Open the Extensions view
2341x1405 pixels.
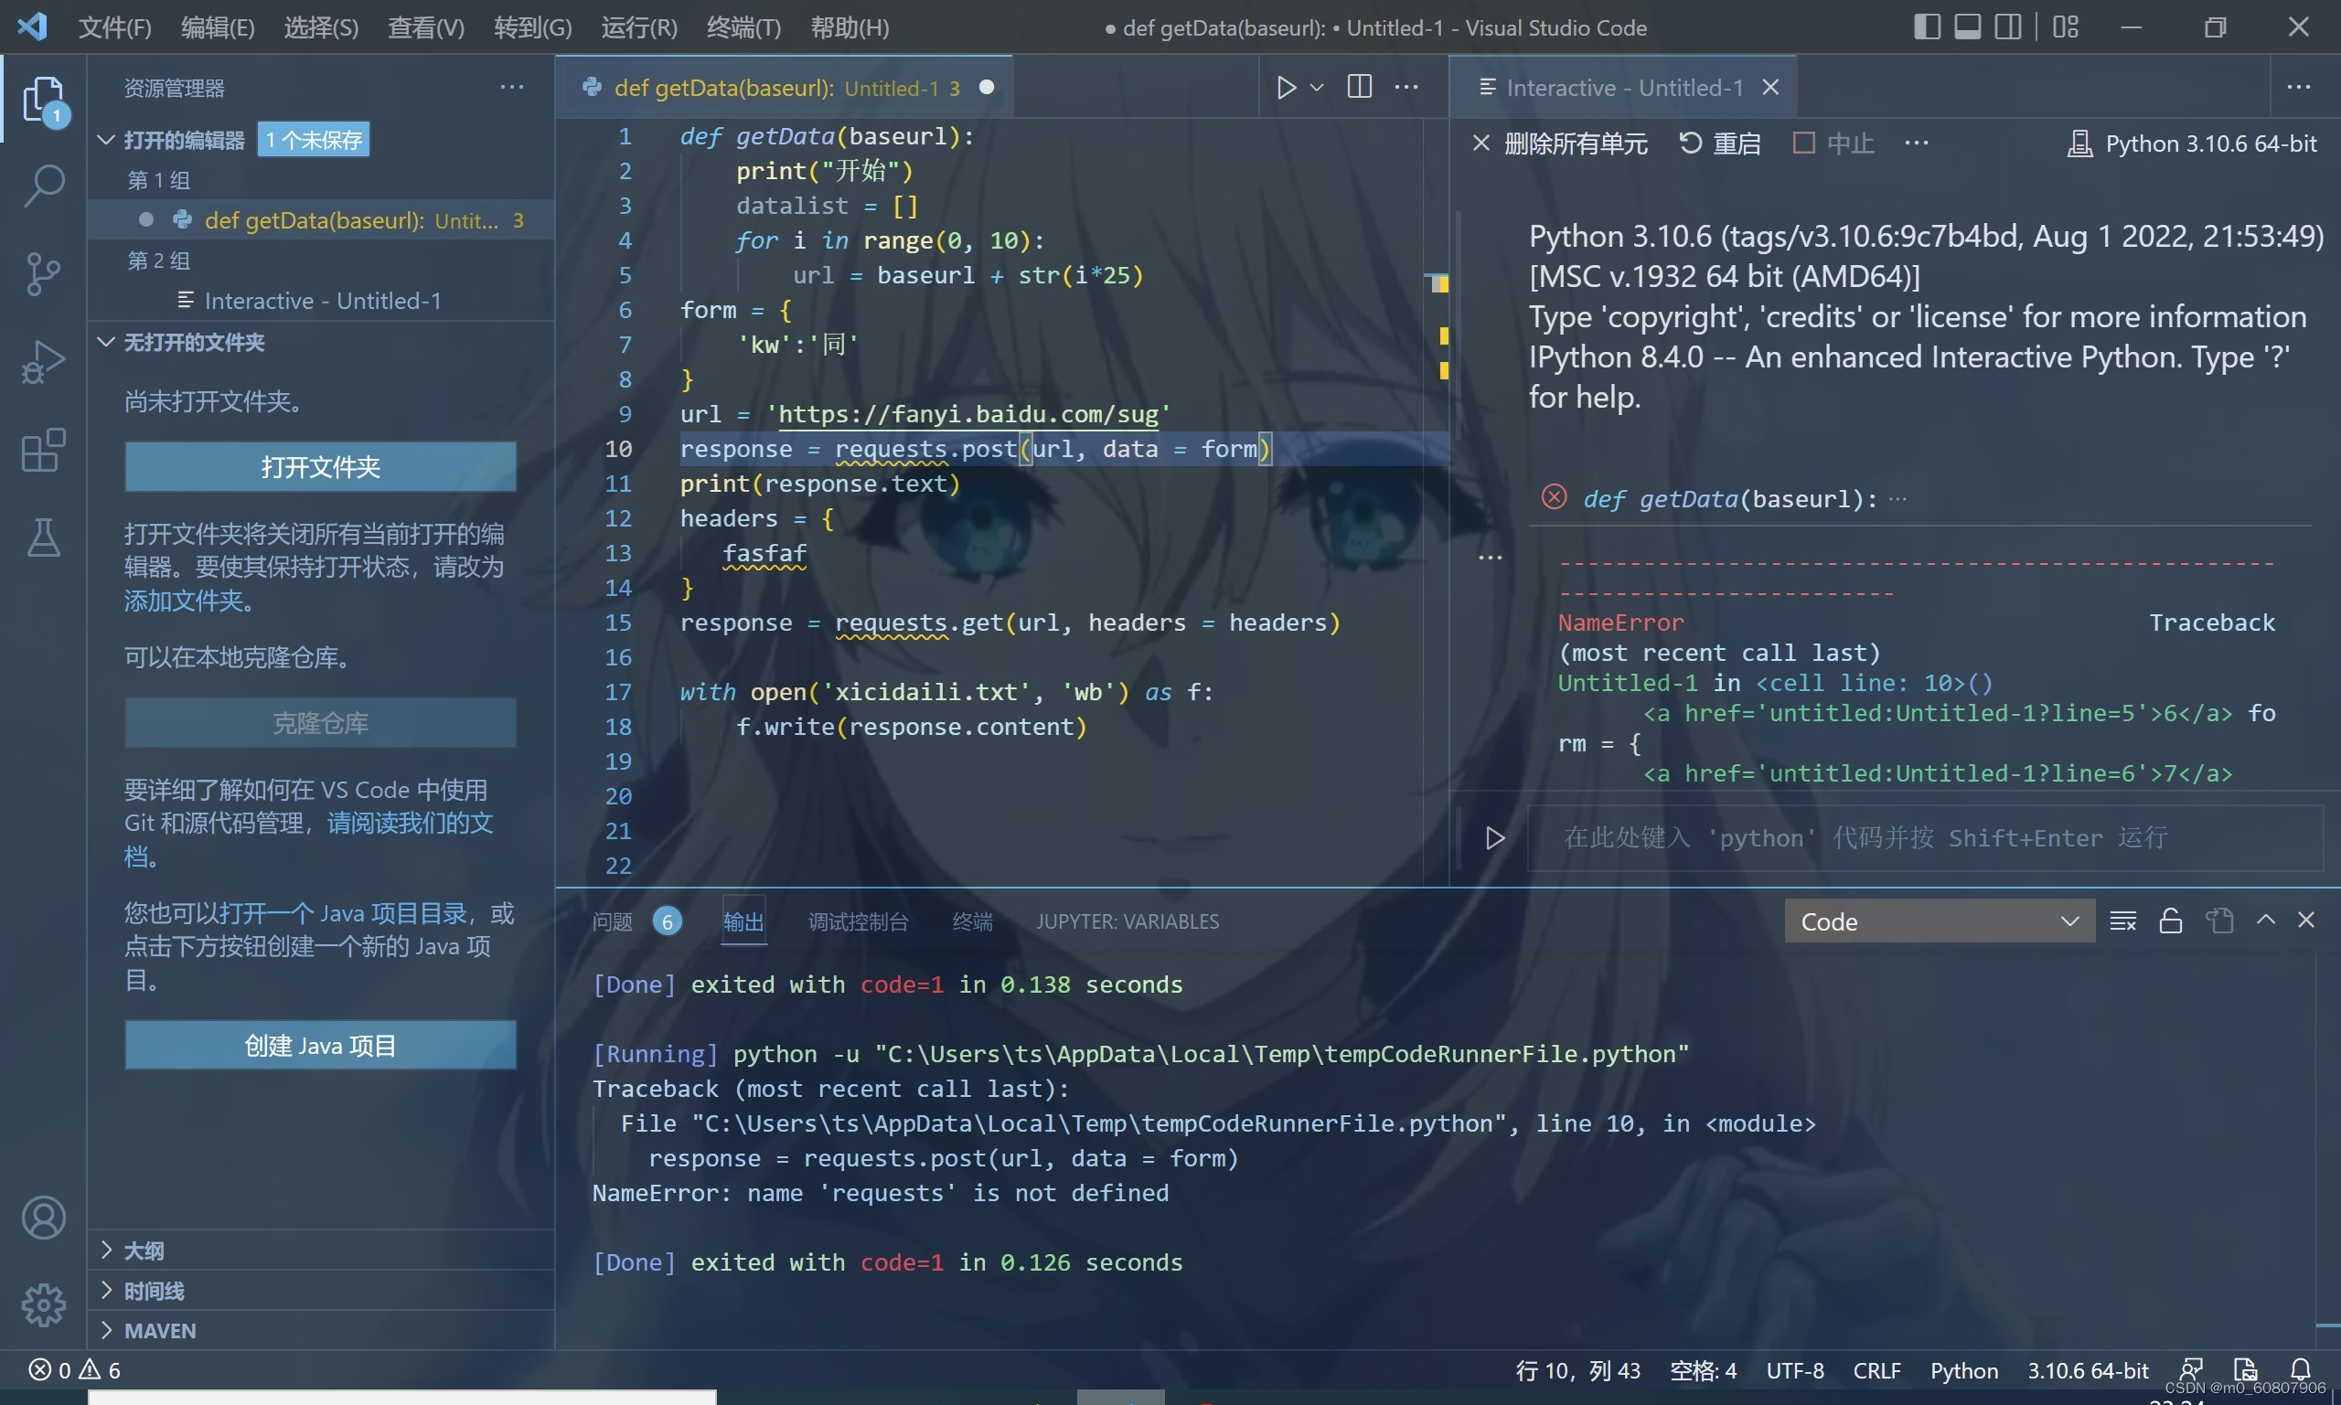pyautogui.click(x=44, y=451)
